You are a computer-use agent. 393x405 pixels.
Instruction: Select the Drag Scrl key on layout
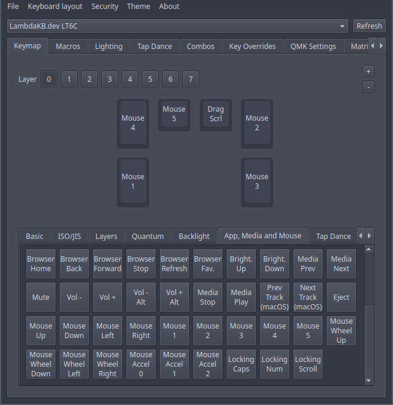215,115
